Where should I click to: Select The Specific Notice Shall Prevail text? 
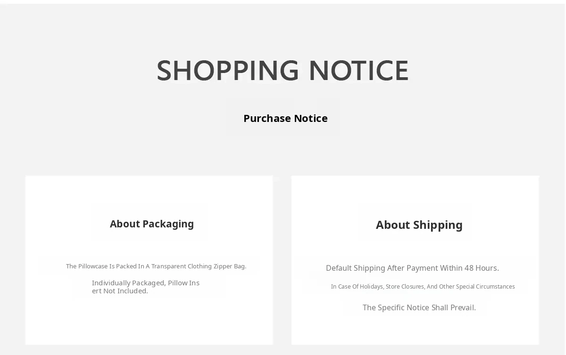tap(419, 307)
